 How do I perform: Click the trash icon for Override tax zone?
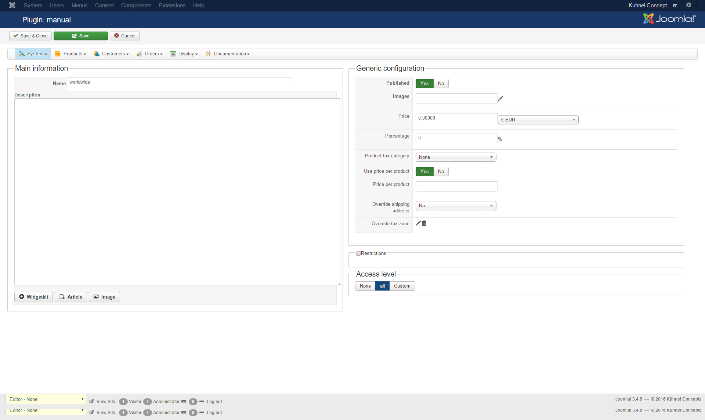424,223
